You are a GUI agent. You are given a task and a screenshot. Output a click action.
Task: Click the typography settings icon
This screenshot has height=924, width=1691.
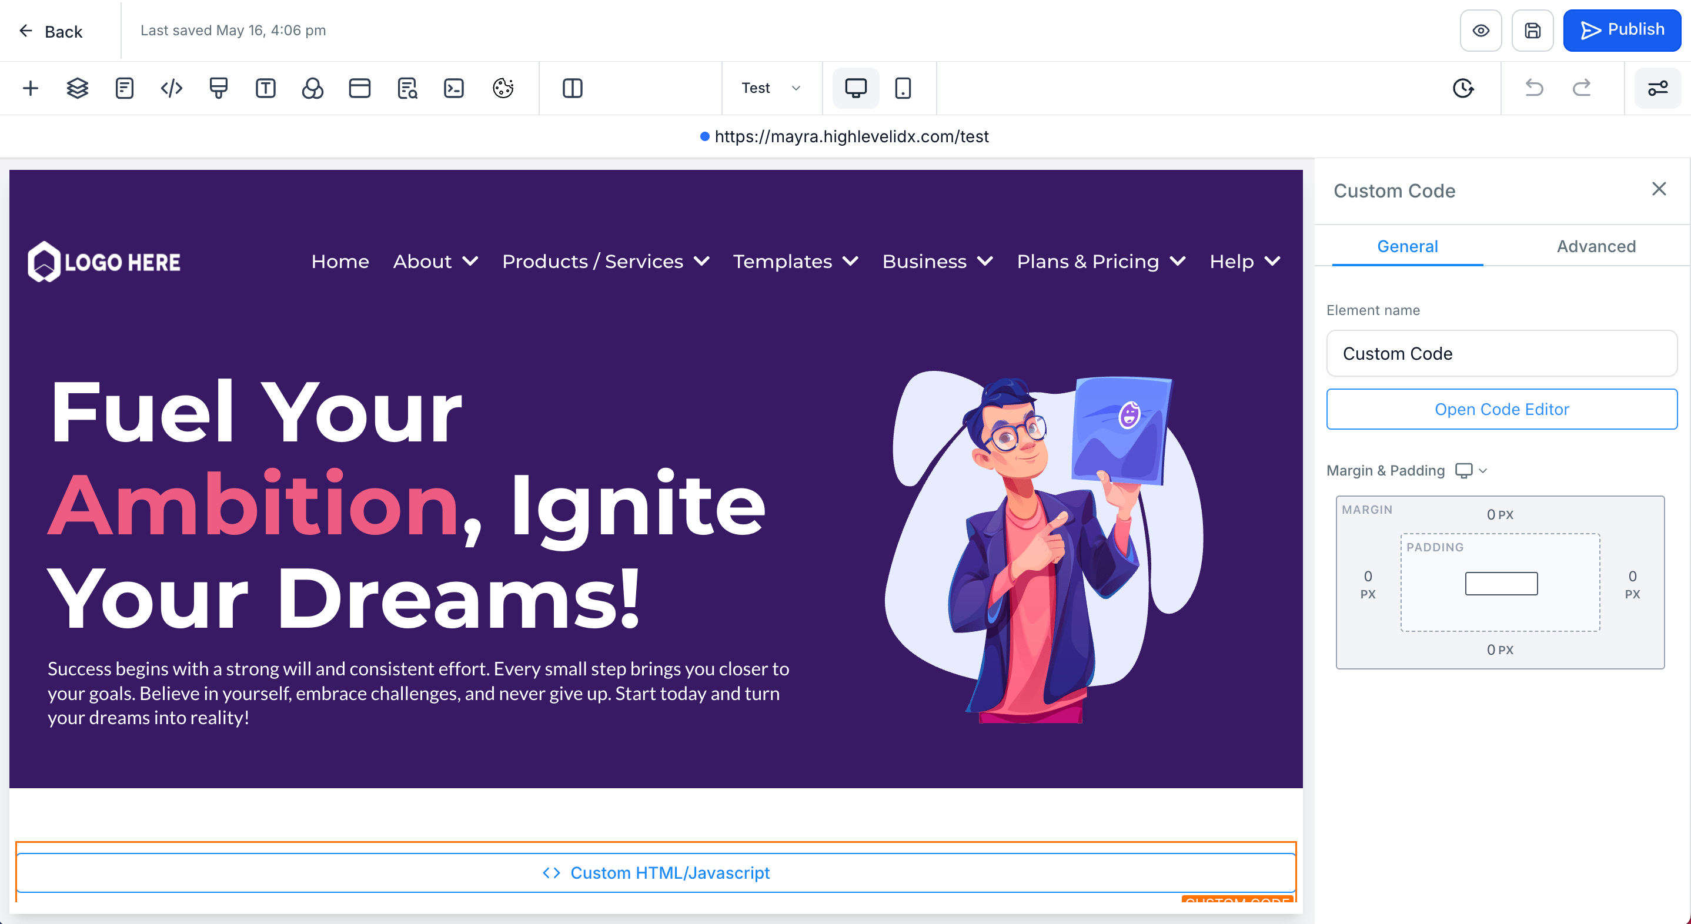(x=265, y=88)
